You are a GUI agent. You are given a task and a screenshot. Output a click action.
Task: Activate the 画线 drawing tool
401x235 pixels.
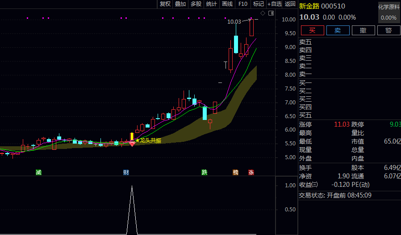click(227, 4)
